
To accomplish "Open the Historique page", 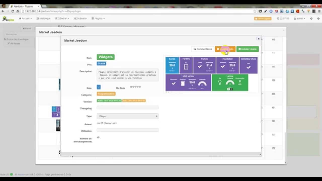I will coord(44,19).
